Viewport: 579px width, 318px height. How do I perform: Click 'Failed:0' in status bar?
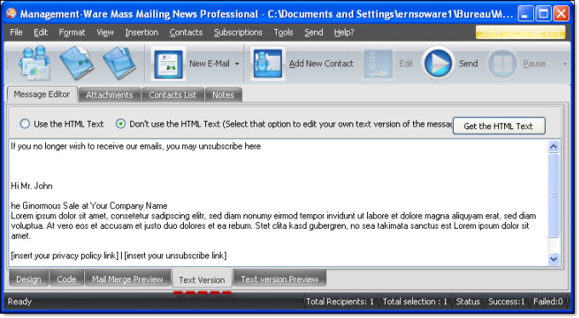pos(548,301)
